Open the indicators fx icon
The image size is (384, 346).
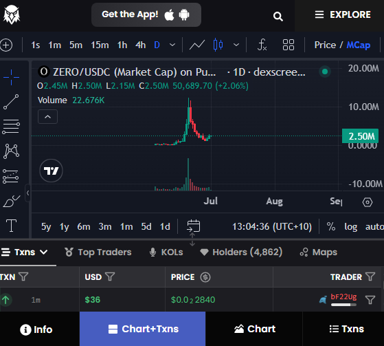pos(262,45)
